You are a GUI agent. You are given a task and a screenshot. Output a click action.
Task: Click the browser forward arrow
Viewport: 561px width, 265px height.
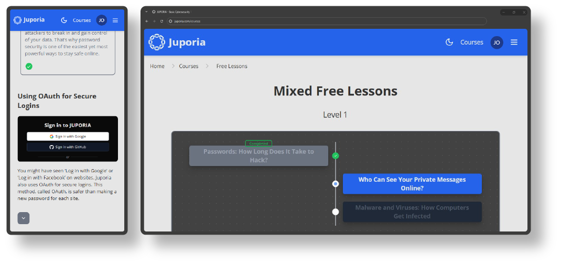(x=154, y=21)
